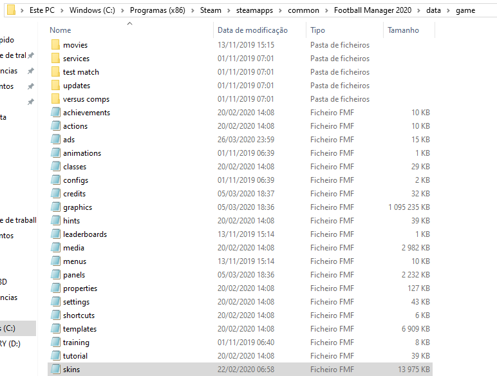Select the versus comps folder icon
This screenshot has height=376, width=497.
(55, 99)
